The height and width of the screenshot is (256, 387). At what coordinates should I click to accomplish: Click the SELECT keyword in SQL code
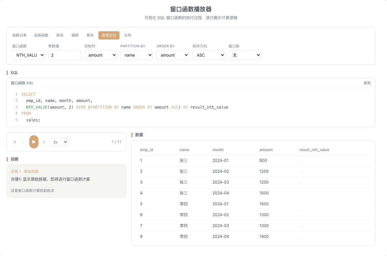[x=28, y=94]
